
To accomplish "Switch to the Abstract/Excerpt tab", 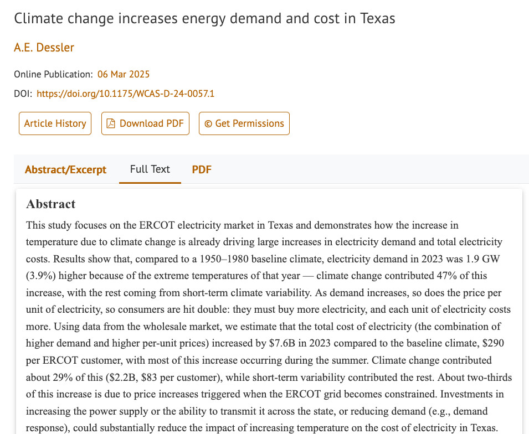I will pyautogui.click(x=65, y=169).
